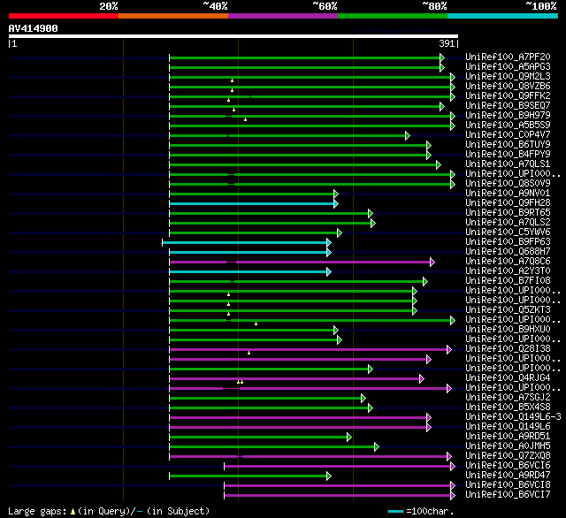Image resolution: width=566 pixels, height=518 pixels.
Task: Select the UniRef100_B4FPY9 label
Action: (x=508, y=155)
